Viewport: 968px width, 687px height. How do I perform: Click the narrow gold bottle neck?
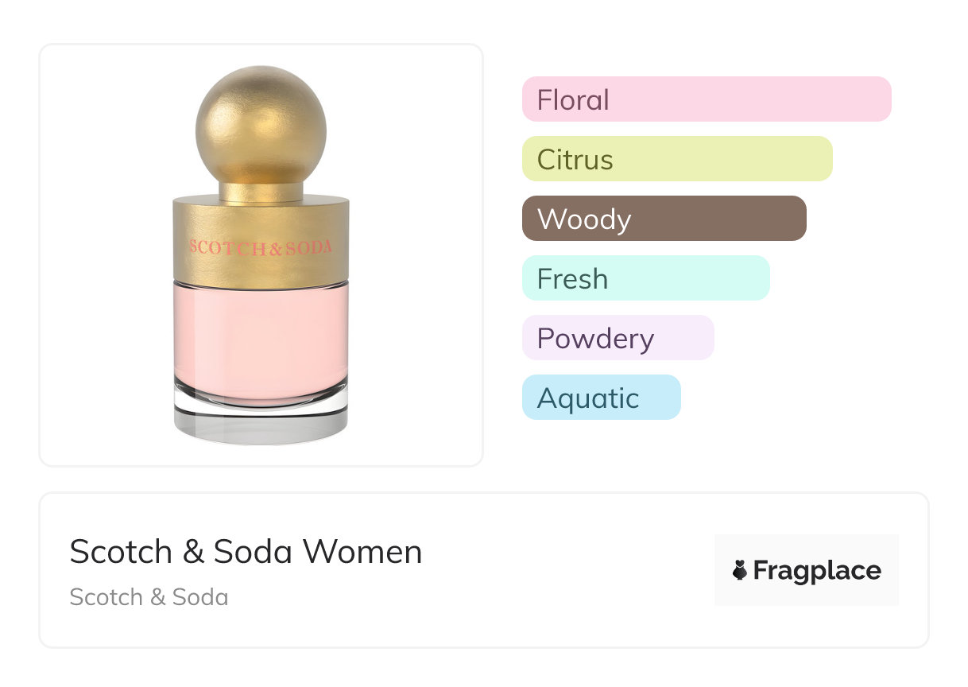coord(261,192)
